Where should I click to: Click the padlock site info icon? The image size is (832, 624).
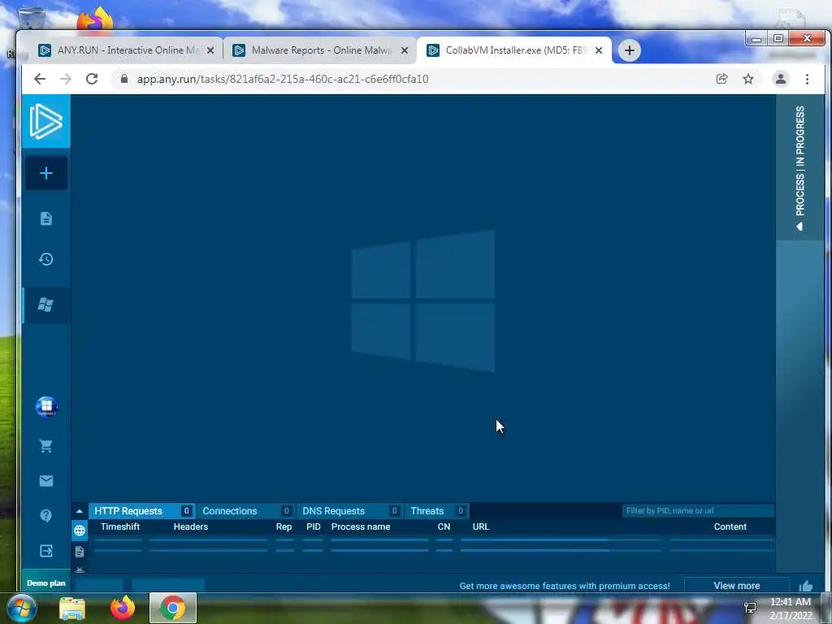(124, 79)
